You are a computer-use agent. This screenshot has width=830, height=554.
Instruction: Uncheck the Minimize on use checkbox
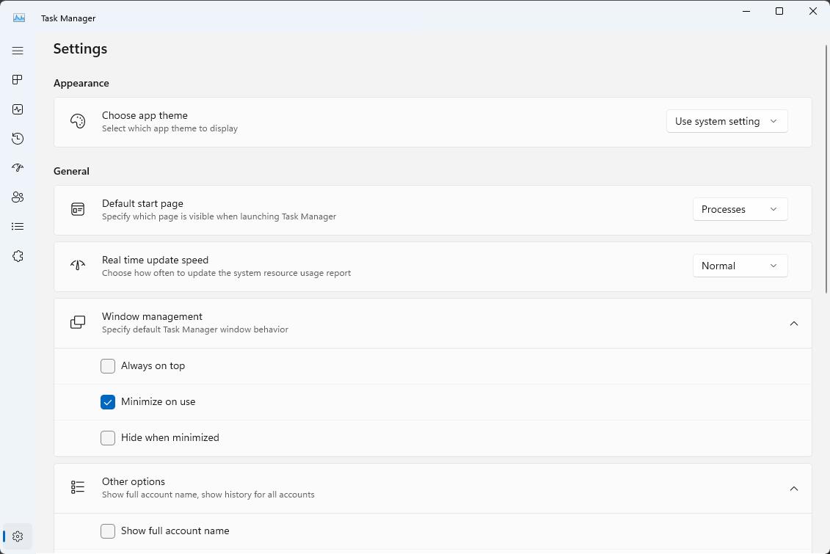(108, 402)
